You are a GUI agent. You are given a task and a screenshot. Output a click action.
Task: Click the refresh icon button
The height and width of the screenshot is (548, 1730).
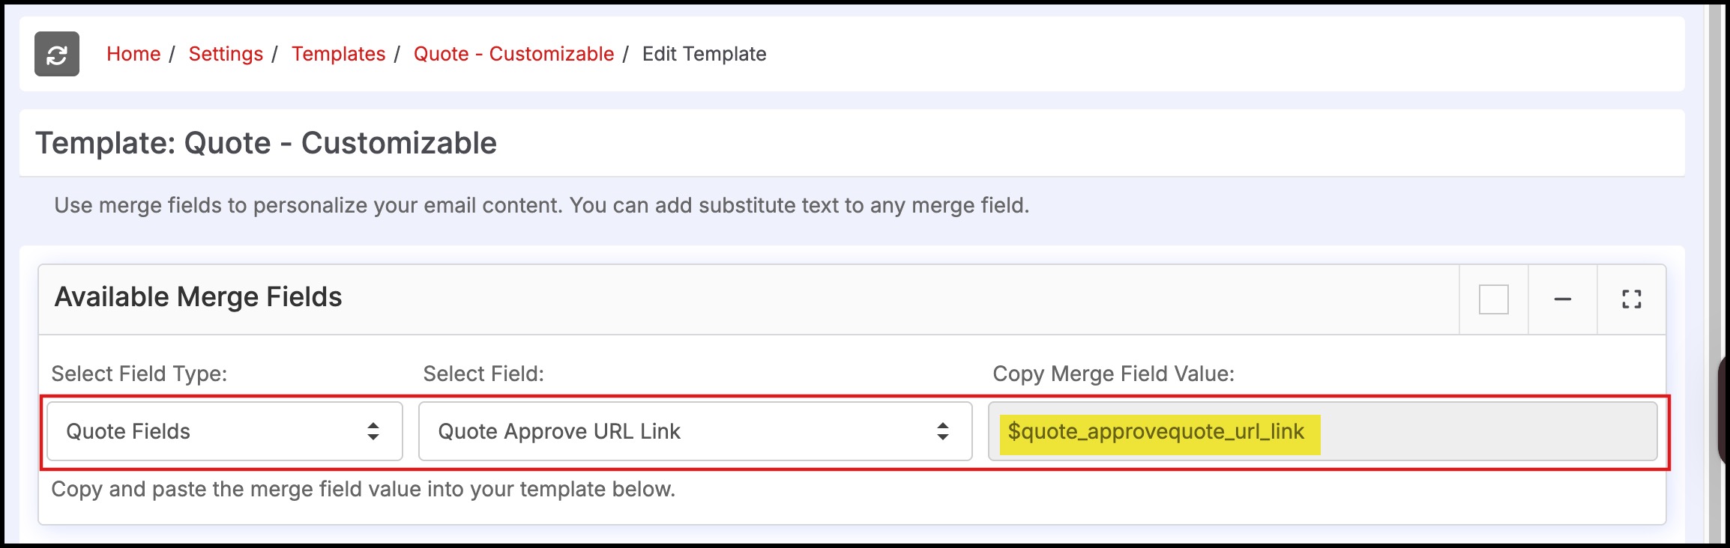pos(57,54)
